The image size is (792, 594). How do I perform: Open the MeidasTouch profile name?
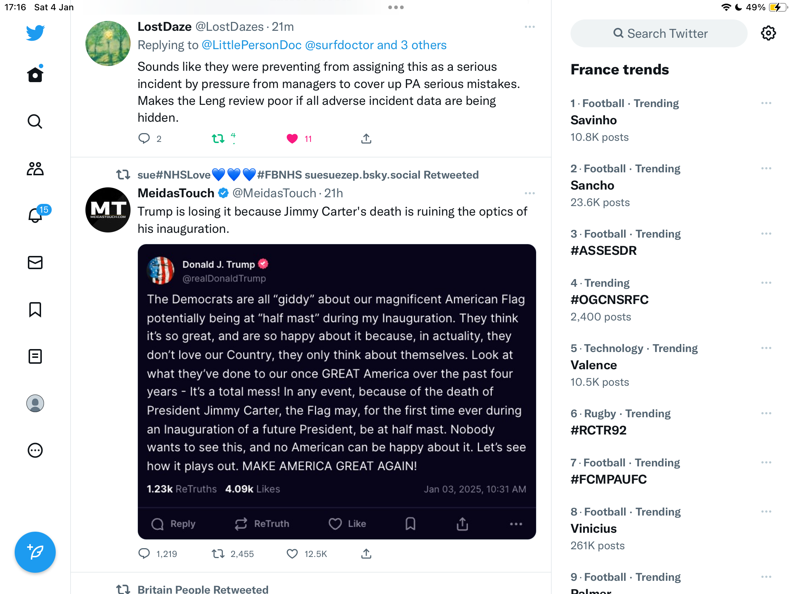point(176,193)
